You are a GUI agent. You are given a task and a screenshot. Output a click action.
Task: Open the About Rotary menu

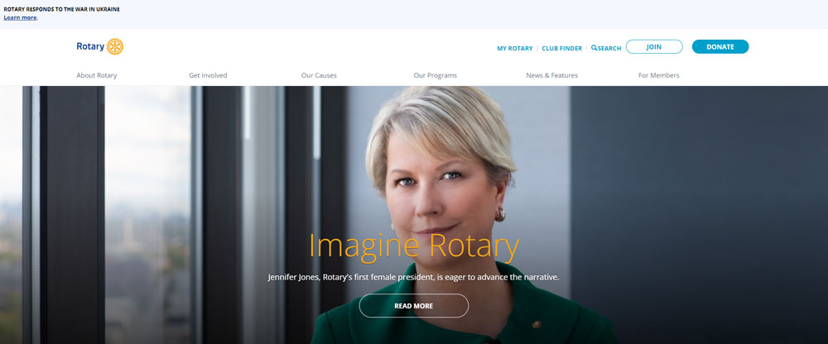[x=97, y=75]
